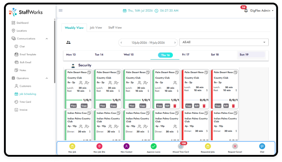This screenshot has height=162, width=282.
Task: Open note icon on Monday Palm Desert card
Action: [89, 73]
